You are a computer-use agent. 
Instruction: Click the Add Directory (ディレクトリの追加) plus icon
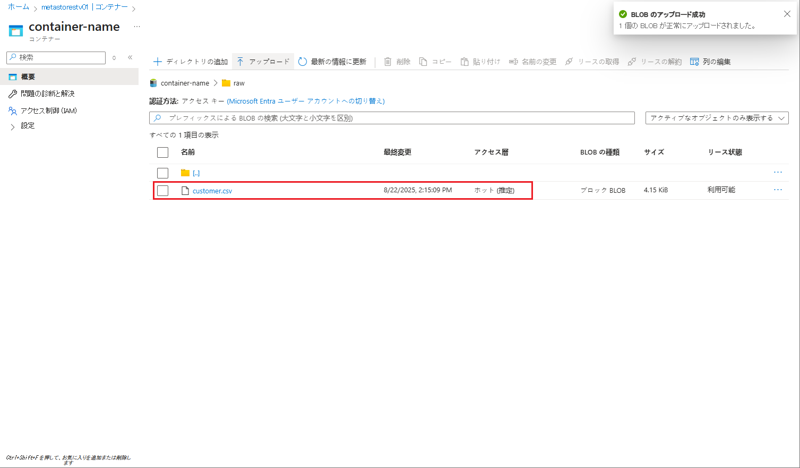click(x=158, y=62)
